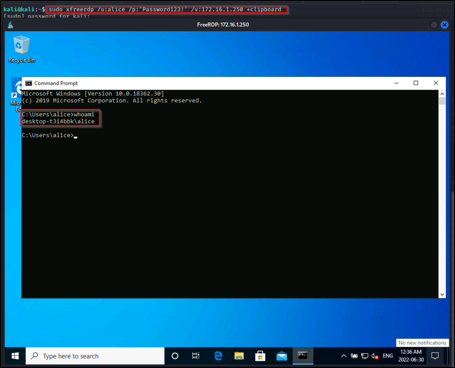This screenshot has height=368, width=455.
Task: Open the Mail app from taskbar
Action: tap(282, 356)
